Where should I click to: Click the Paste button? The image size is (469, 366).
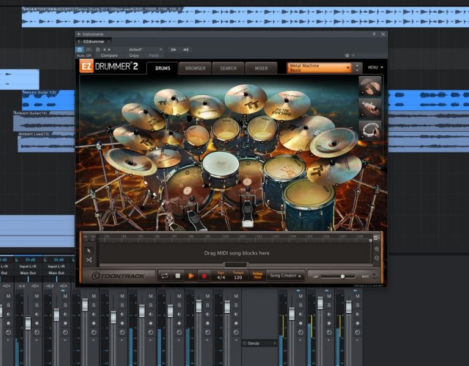point(154,56)
